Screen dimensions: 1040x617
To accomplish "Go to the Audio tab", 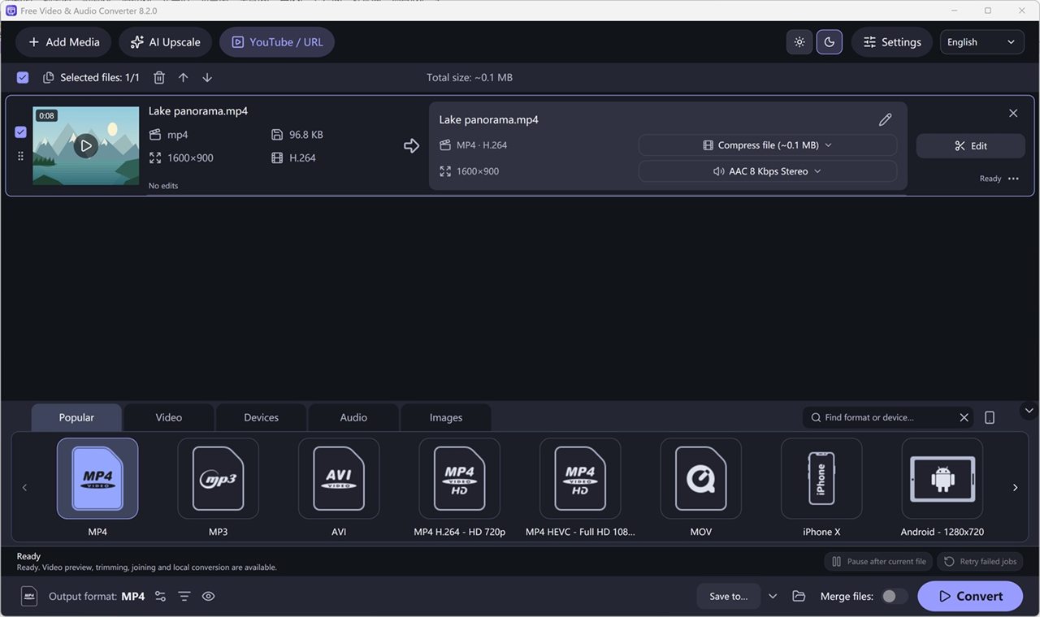I will 353,417.
